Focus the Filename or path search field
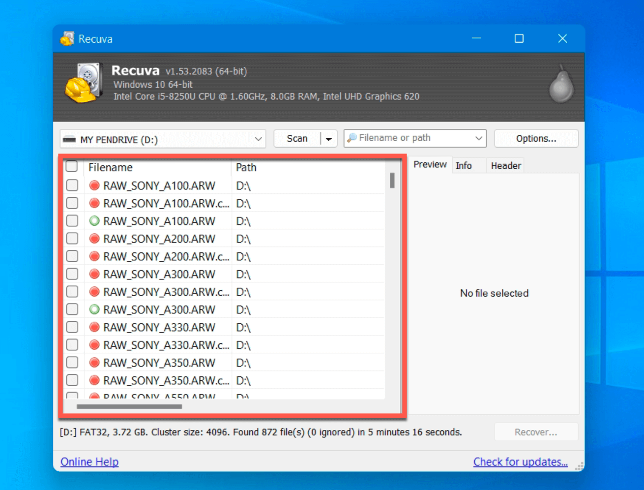 pos(414,138)
